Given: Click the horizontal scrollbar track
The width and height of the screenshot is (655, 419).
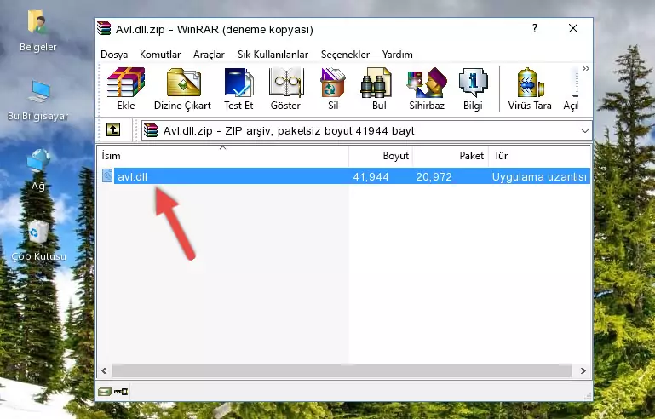Looking at the screenshot, I should point(342,370).
